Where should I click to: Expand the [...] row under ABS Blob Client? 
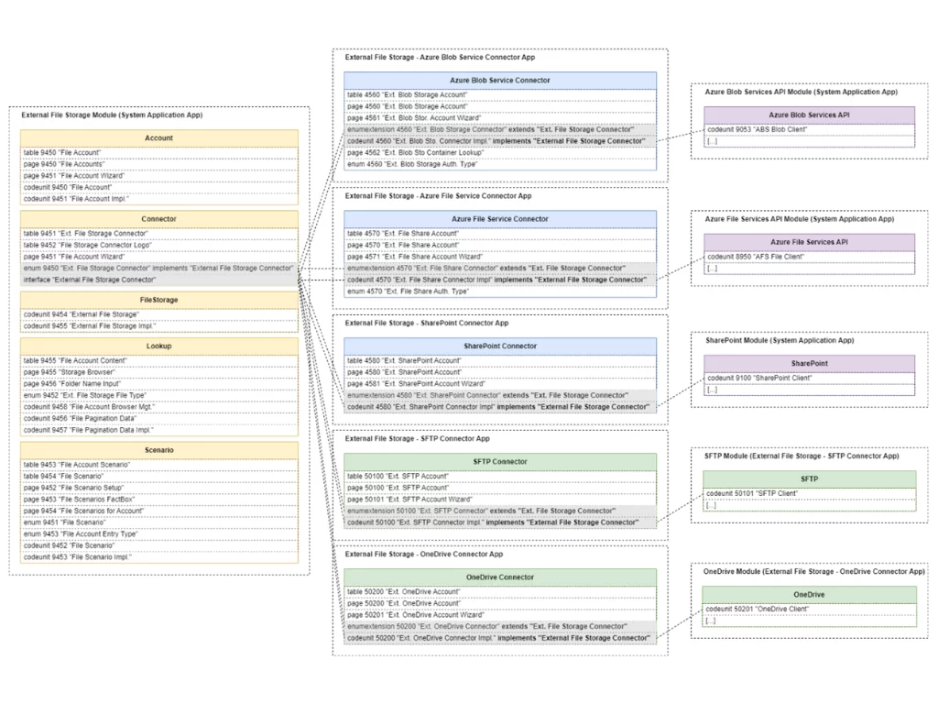coord(809,142)
